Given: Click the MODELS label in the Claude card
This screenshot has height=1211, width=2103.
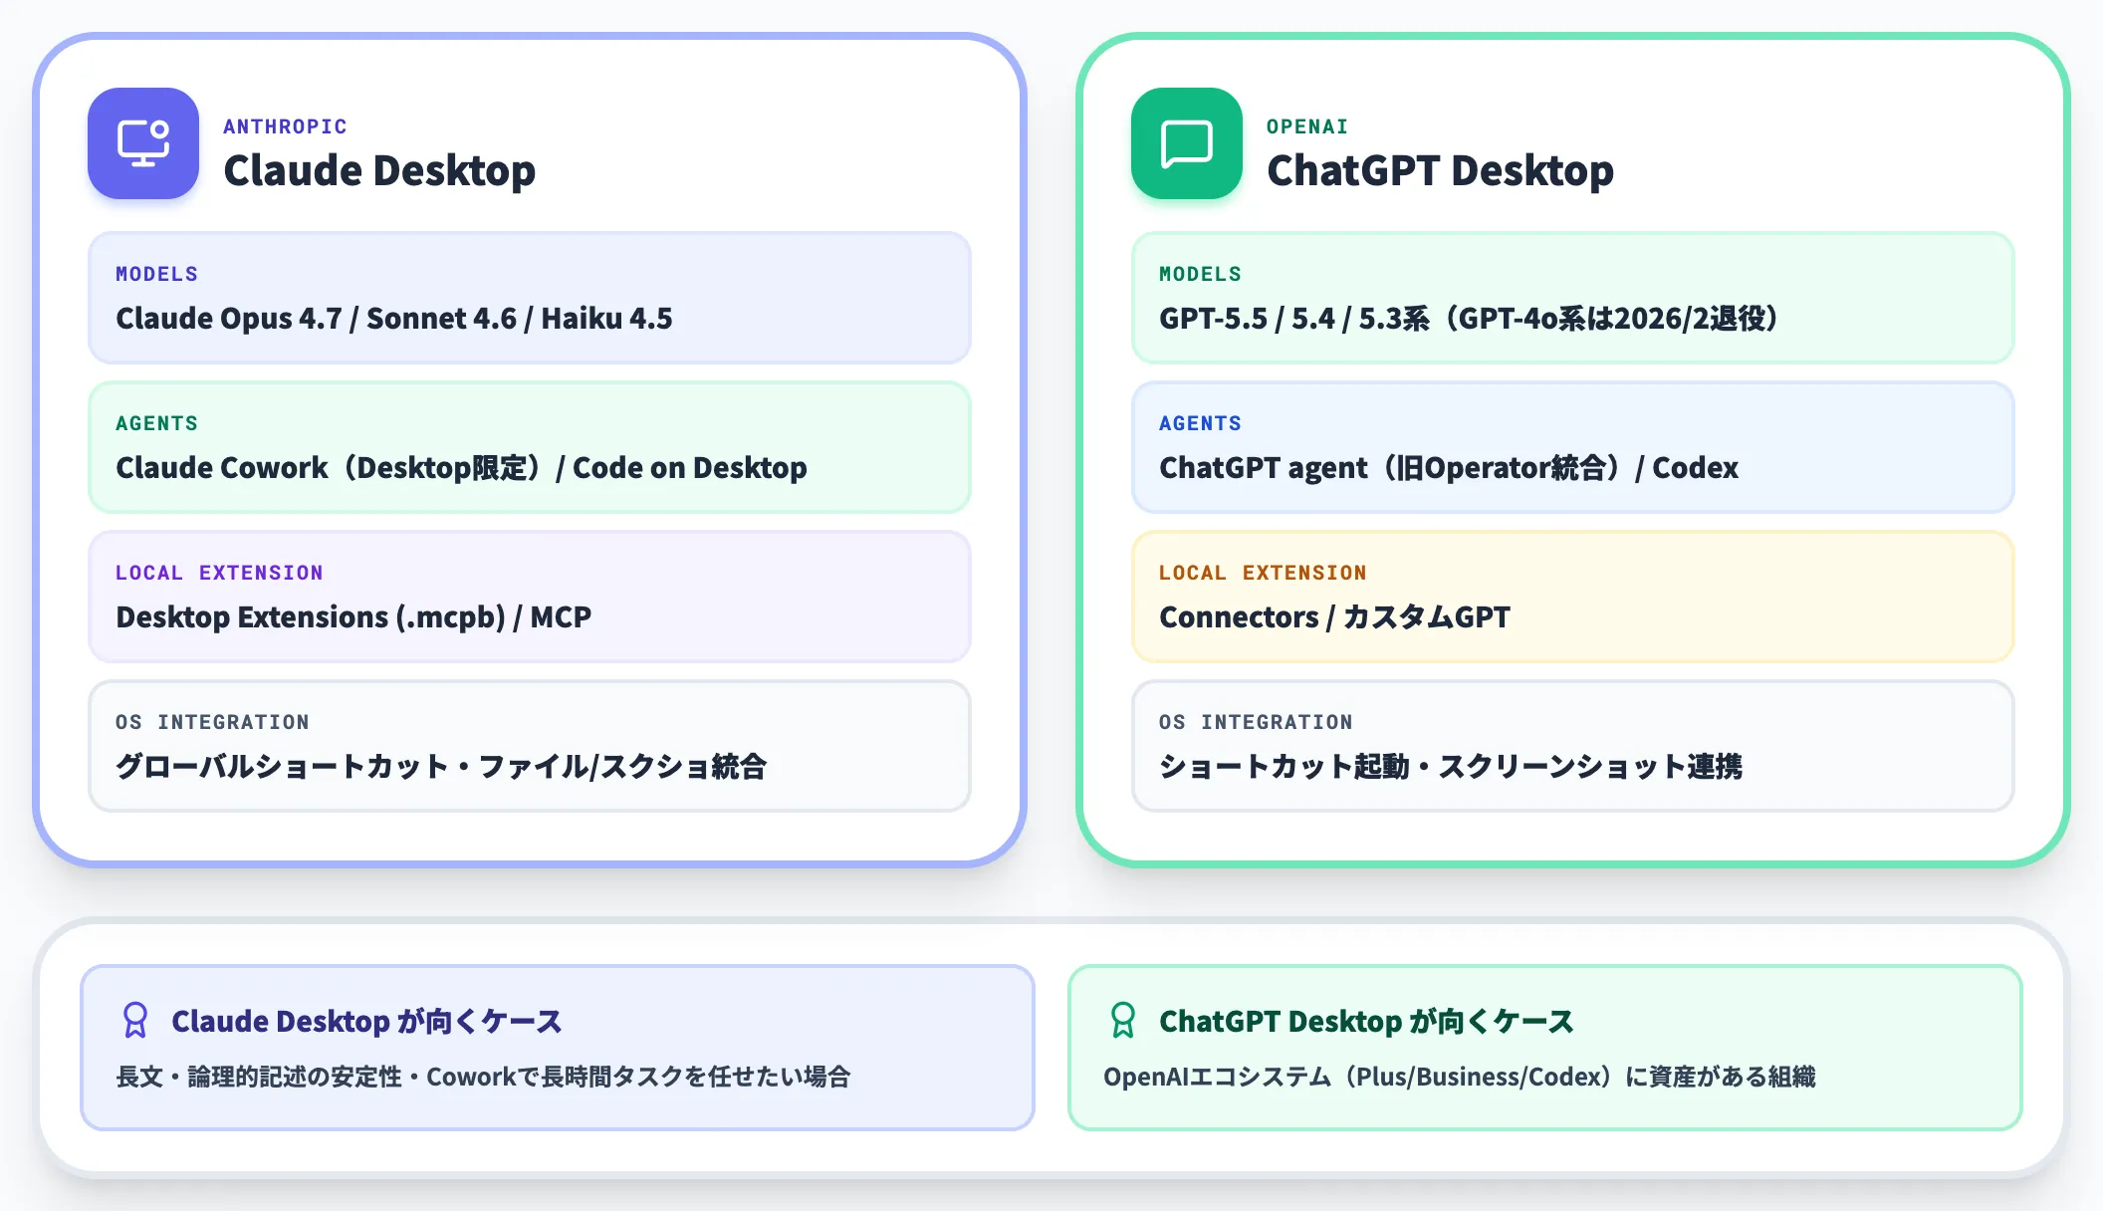Looking at the screenshot, I should 156,274.
